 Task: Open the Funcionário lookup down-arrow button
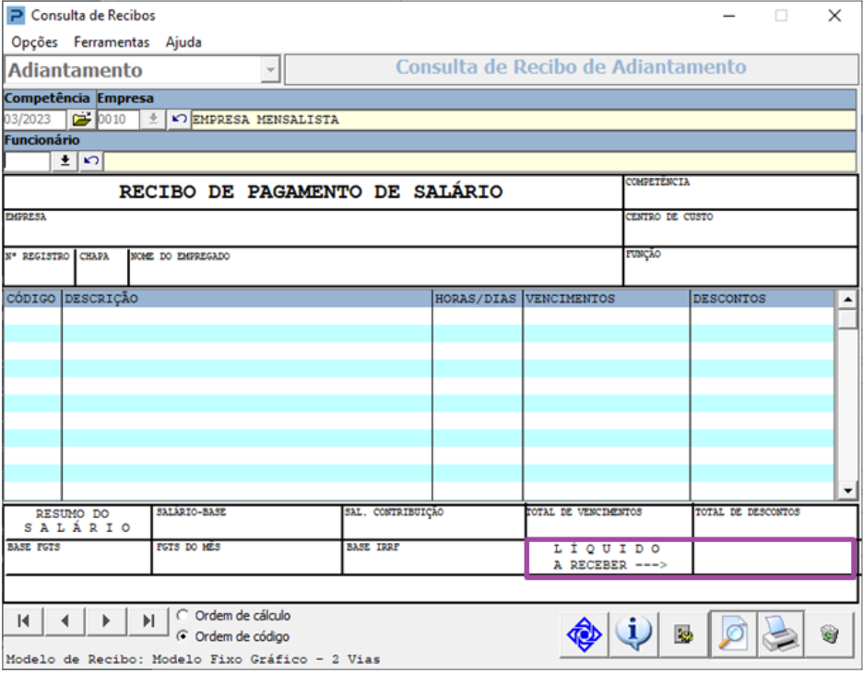[65, 161]
